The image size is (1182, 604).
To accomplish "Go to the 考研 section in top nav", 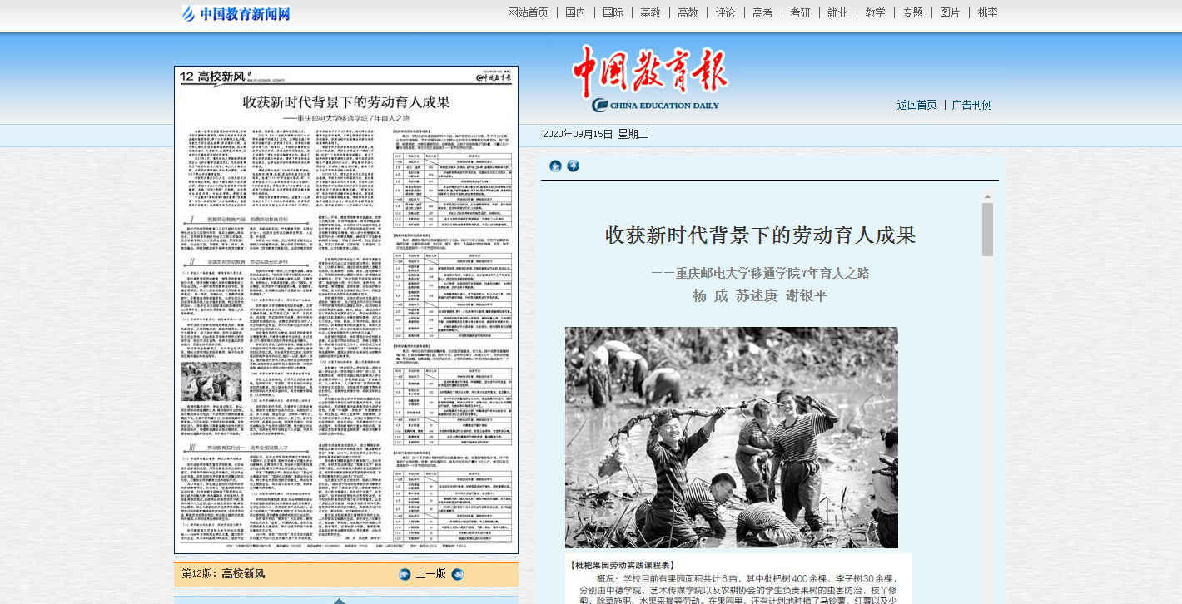I will [x=800, y=12].
